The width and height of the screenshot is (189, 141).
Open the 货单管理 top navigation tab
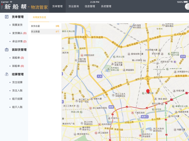tap(57, 6)
